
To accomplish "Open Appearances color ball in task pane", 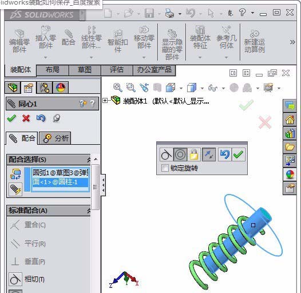I will coord(290,175).
